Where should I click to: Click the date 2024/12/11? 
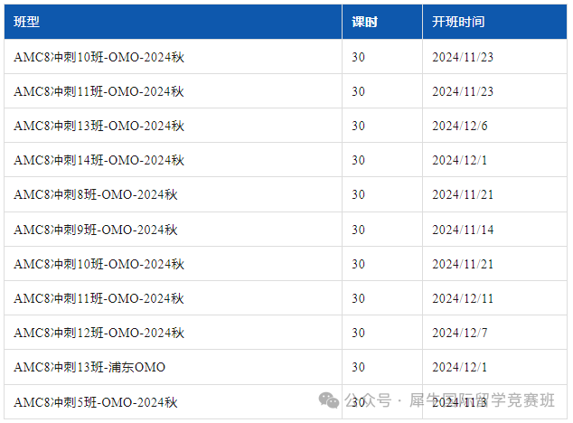point(463,298)
